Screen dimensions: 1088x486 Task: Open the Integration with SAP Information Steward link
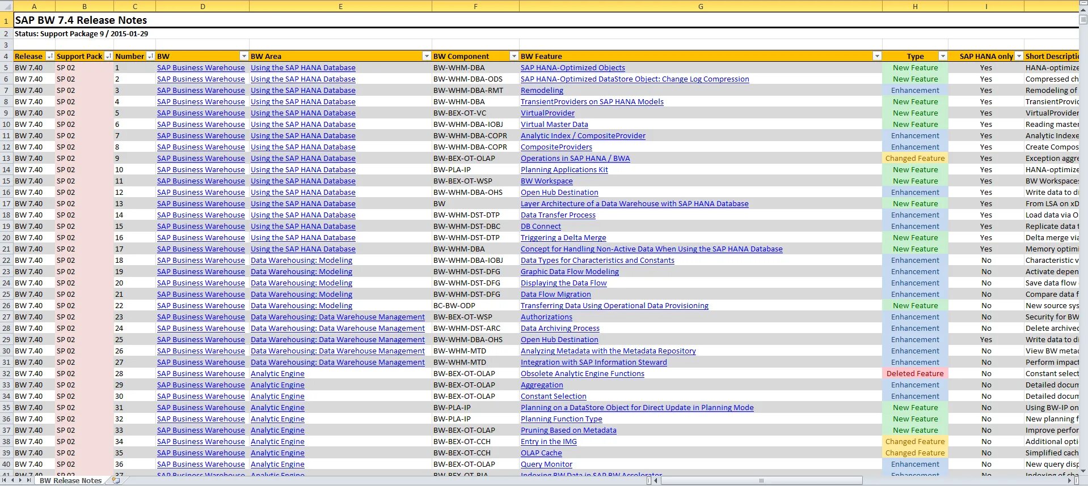(593, 362)
